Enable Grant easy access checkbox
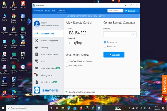Image resolution: width=167 pixels, height=111 pixels. click(x=67, y=65)
